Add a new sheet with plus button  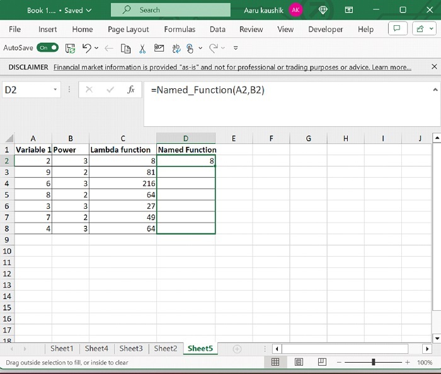[x=237, y=348]
